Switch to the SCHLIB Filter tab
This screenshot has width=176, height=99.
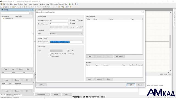tap(18, 95)
